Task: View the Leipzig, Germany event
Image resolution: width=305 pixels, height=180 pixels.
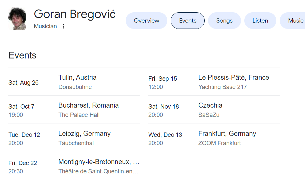Action: click(74, 138)
